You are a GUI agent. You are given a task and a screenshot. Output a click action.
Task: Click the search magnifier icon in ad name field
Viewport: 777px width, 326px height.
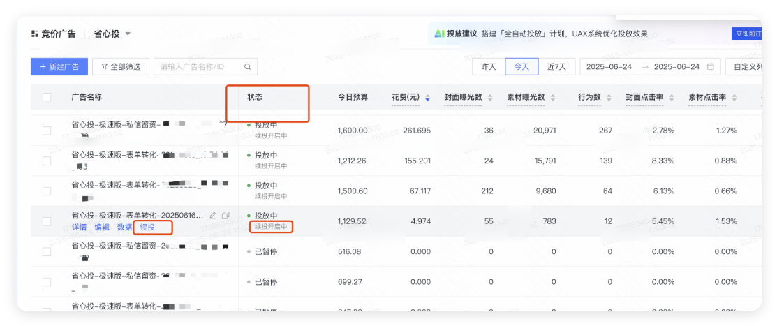[248, 66]
